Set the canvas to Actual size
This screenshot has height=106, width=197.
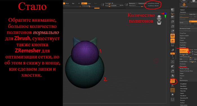[173, 26]
